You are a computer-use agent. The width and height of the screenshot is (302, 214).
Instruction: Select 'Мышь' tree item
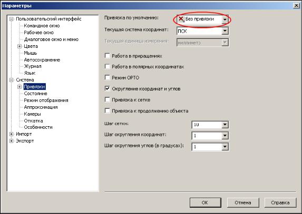click(x=30, y=53)
